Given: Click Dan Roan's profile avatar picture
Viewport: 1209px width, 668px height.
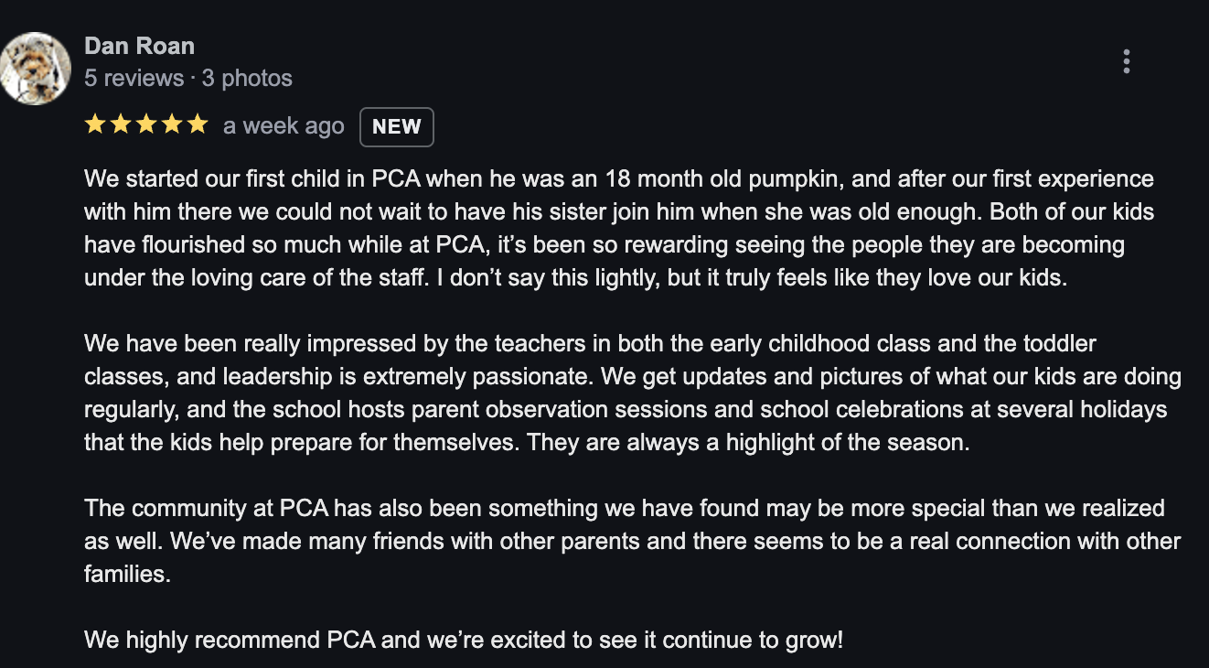Looking at the screenshot, I should click(x=36, y=69).
